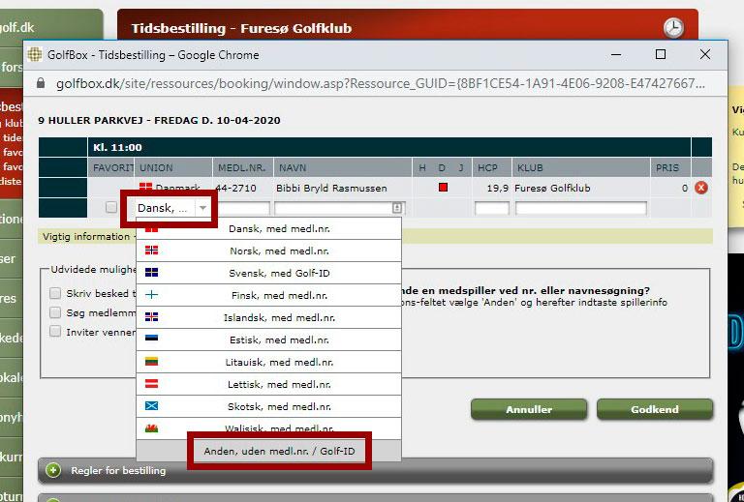Click the Scottish flag icon
Viewport: 744px width, 502px height.
coord(151,406)
